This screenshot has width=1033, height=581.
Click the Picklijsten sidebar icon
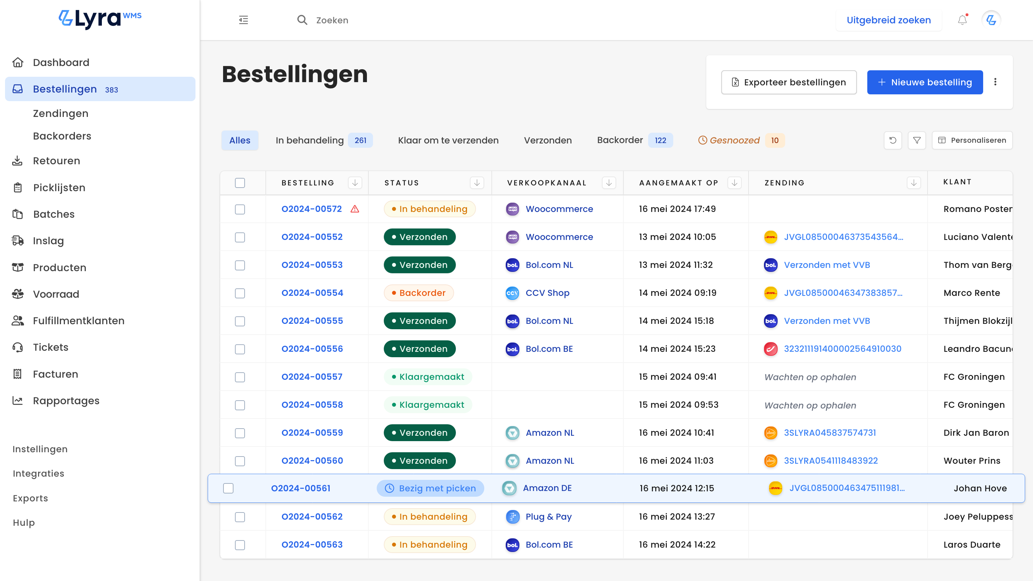click(x=18, y=188)
